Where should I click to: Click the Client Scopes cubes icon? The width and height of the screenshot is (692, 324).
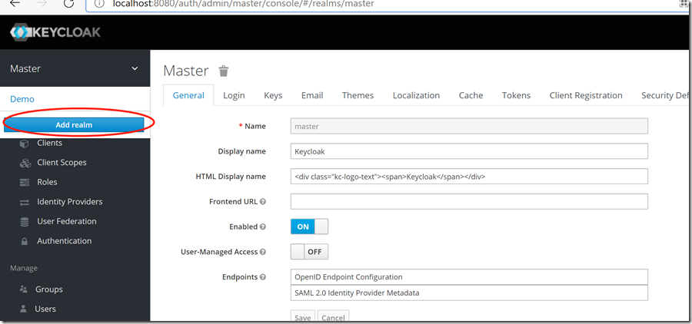click(x=25, y=163)
